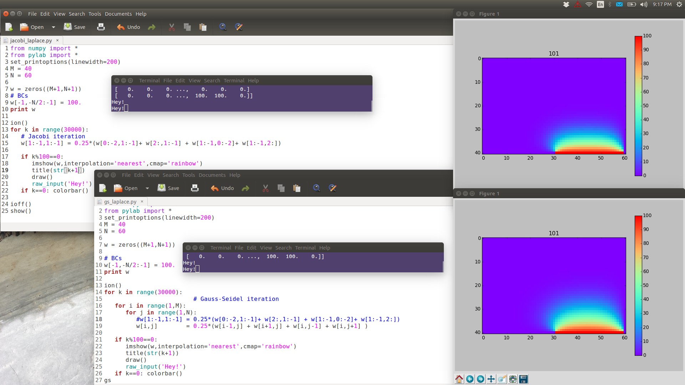Open Documents menu in jacobi_laplace editor
This screenshot has width=685, height=385.
[x=118, y=14]
